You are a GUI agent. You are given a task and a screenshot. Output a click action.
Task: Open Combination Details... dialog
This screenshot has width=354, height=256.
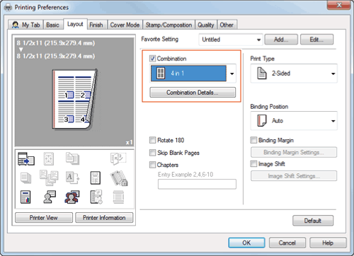pos(193,93)
